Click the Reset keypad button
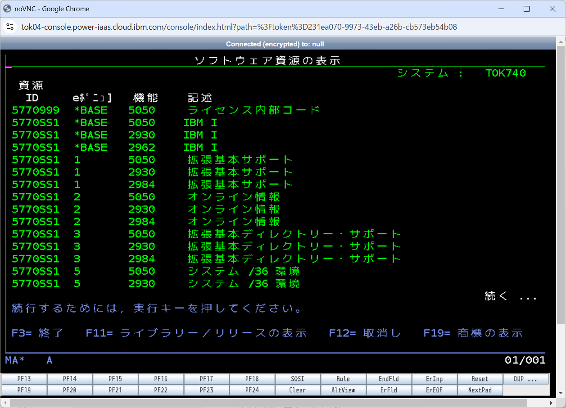Viewport: 566px width, 408px height. [480, 379]
